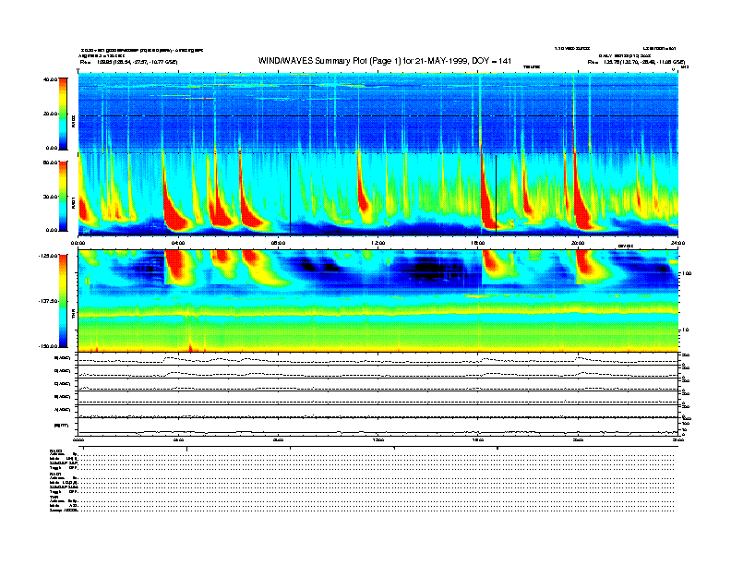Click the RAD1 color scale bar
This screenshot has width=731, height=565.
coord(63,196)
